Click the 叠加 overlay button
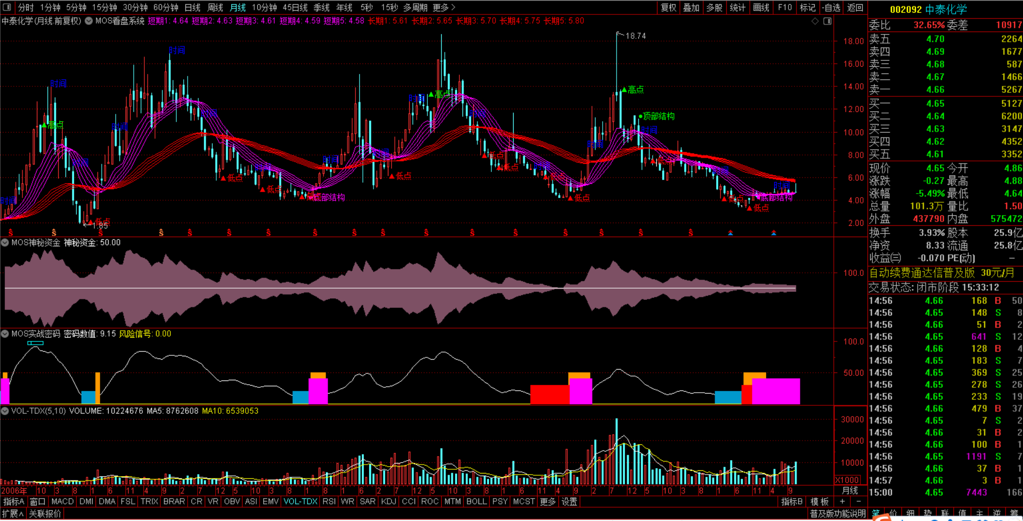Screen dimensions: 1023x521 [691, 7]
